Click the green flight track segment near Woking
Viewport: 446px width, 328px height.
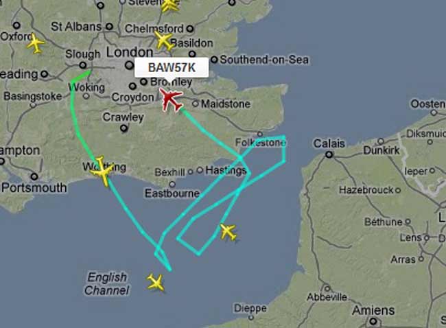point(80,77)
